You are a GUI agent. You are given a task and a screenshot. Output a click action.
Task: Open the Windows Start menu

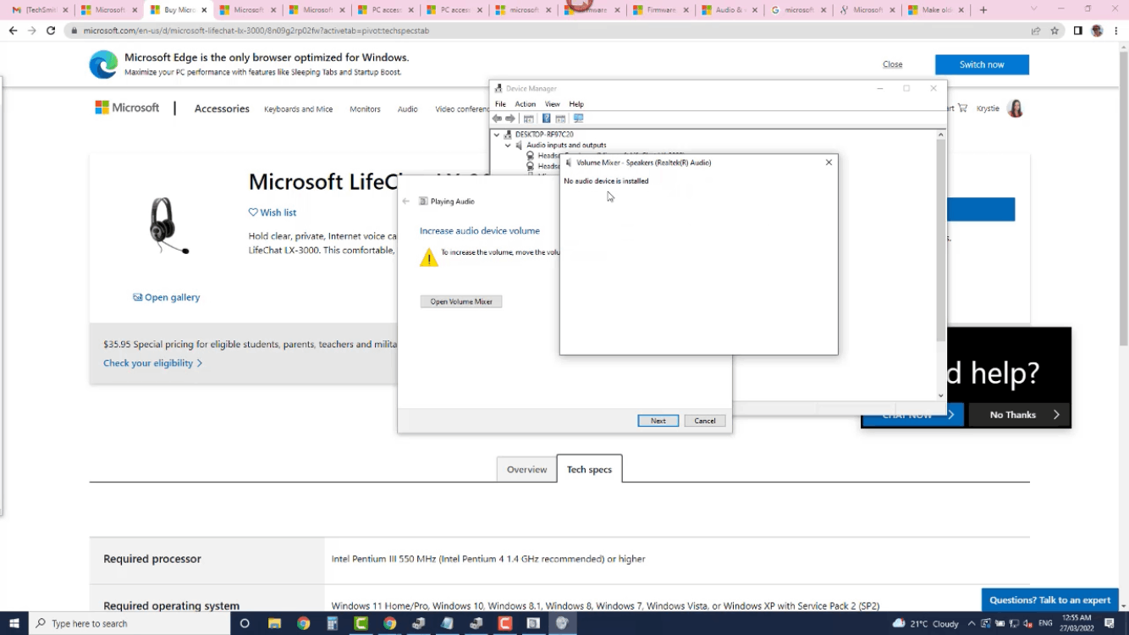point(14,623)
